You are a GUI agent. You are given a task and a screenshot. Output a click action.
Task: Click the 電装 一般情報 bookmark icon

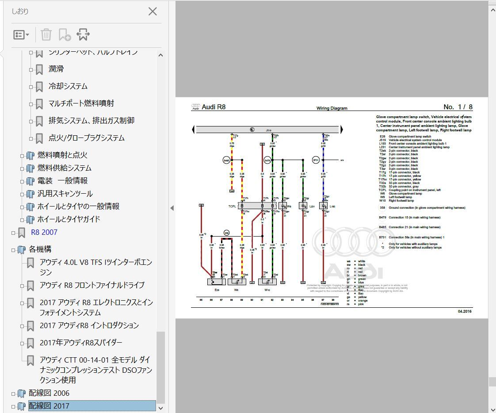pyautogui.click(x=30, y=181)
